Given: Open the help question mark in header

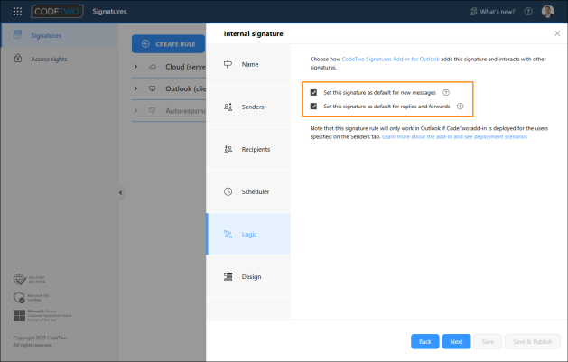Looking at the screenshot, I should (x=528, y=12).
